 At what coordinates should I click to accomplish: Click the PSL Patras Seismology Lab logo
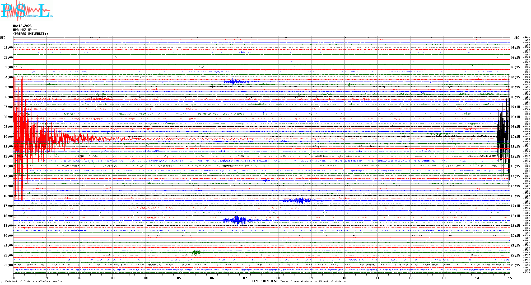click(x=26, y=11)
